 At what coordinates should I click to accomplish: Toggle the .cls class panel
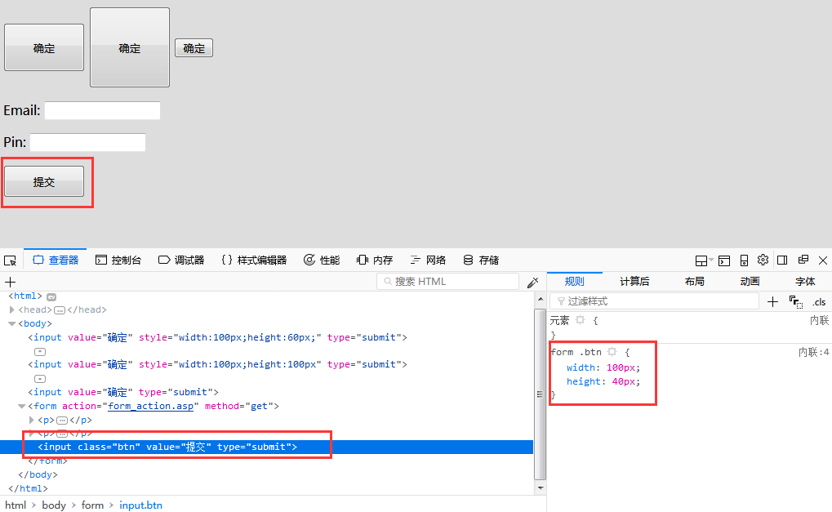(x=819, y=302)
